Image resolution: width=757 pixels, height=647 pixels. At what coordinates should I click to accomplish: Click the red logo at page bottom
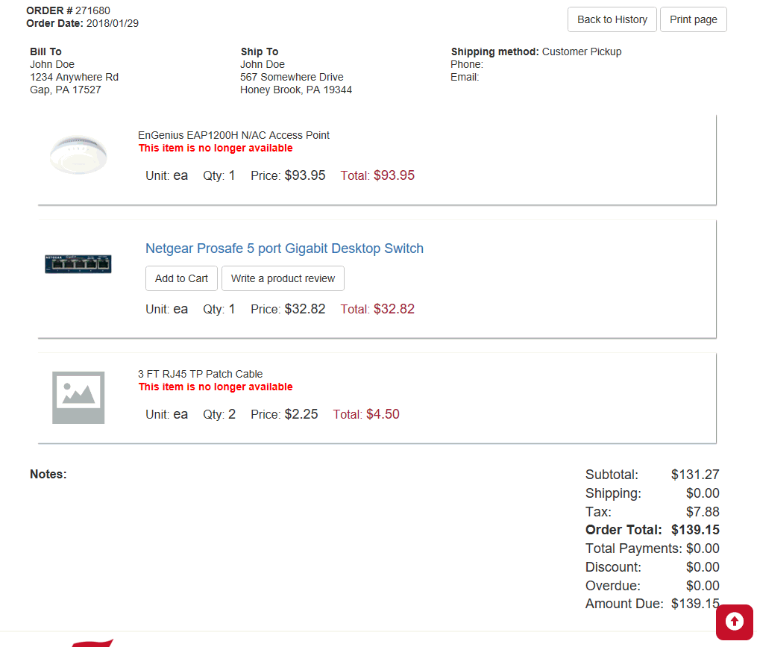[93, 643]
